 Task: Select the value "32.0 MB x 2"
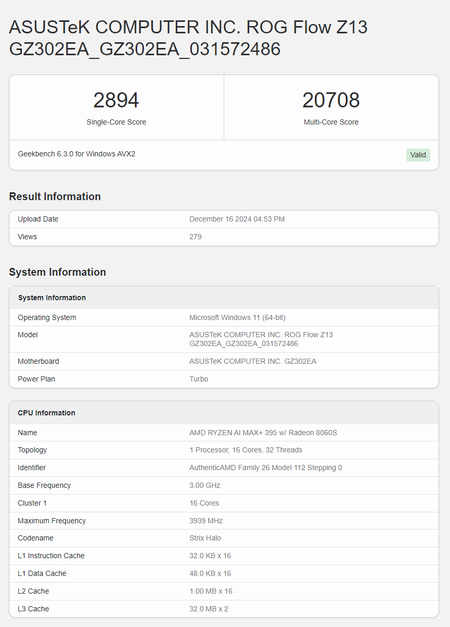[x=209, y=609]
